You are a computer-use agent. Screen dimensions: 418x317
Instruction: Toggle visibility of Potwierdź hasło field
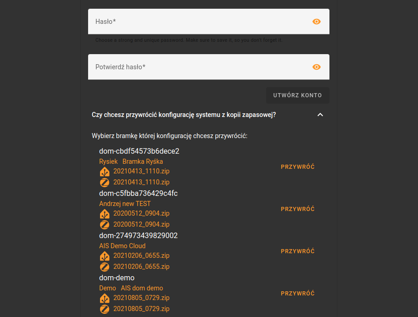(317, 67)
